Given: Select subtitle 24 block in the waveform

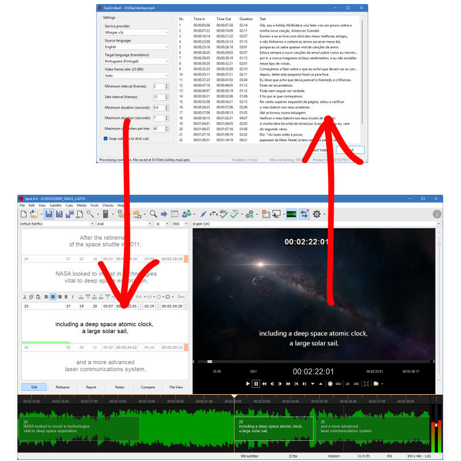Looking at the screenshot, I should (81, 429).
